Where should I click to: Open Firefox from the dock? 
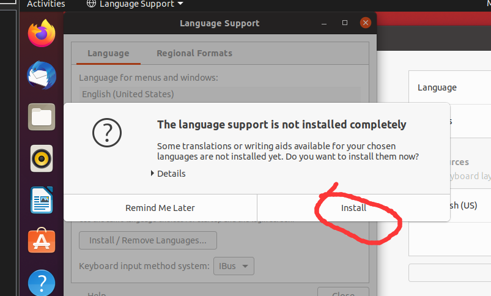click(42, 34)
